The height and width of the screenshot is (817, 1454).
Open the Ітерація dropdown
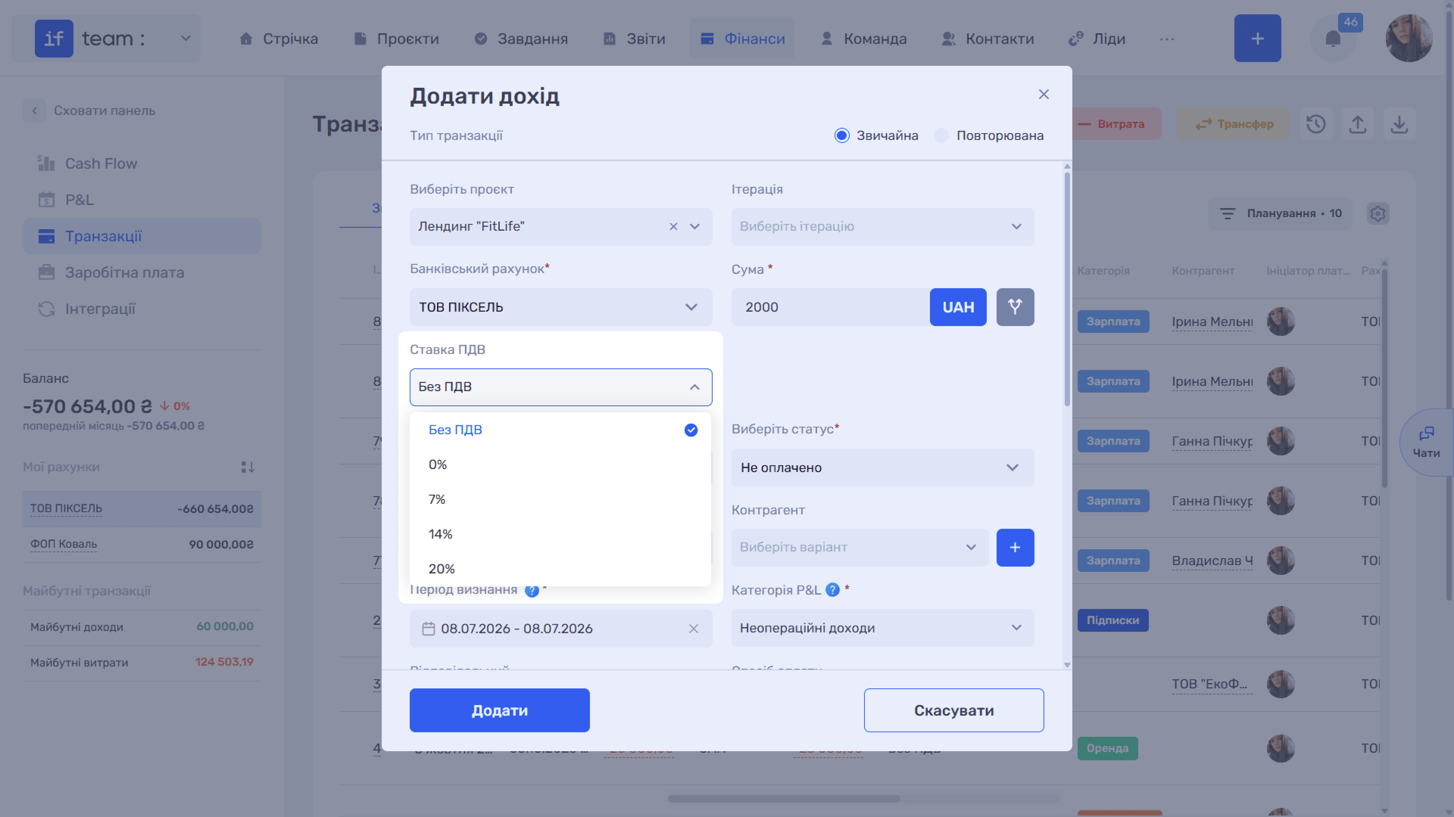pyautogui.click(x=883, y=227)
